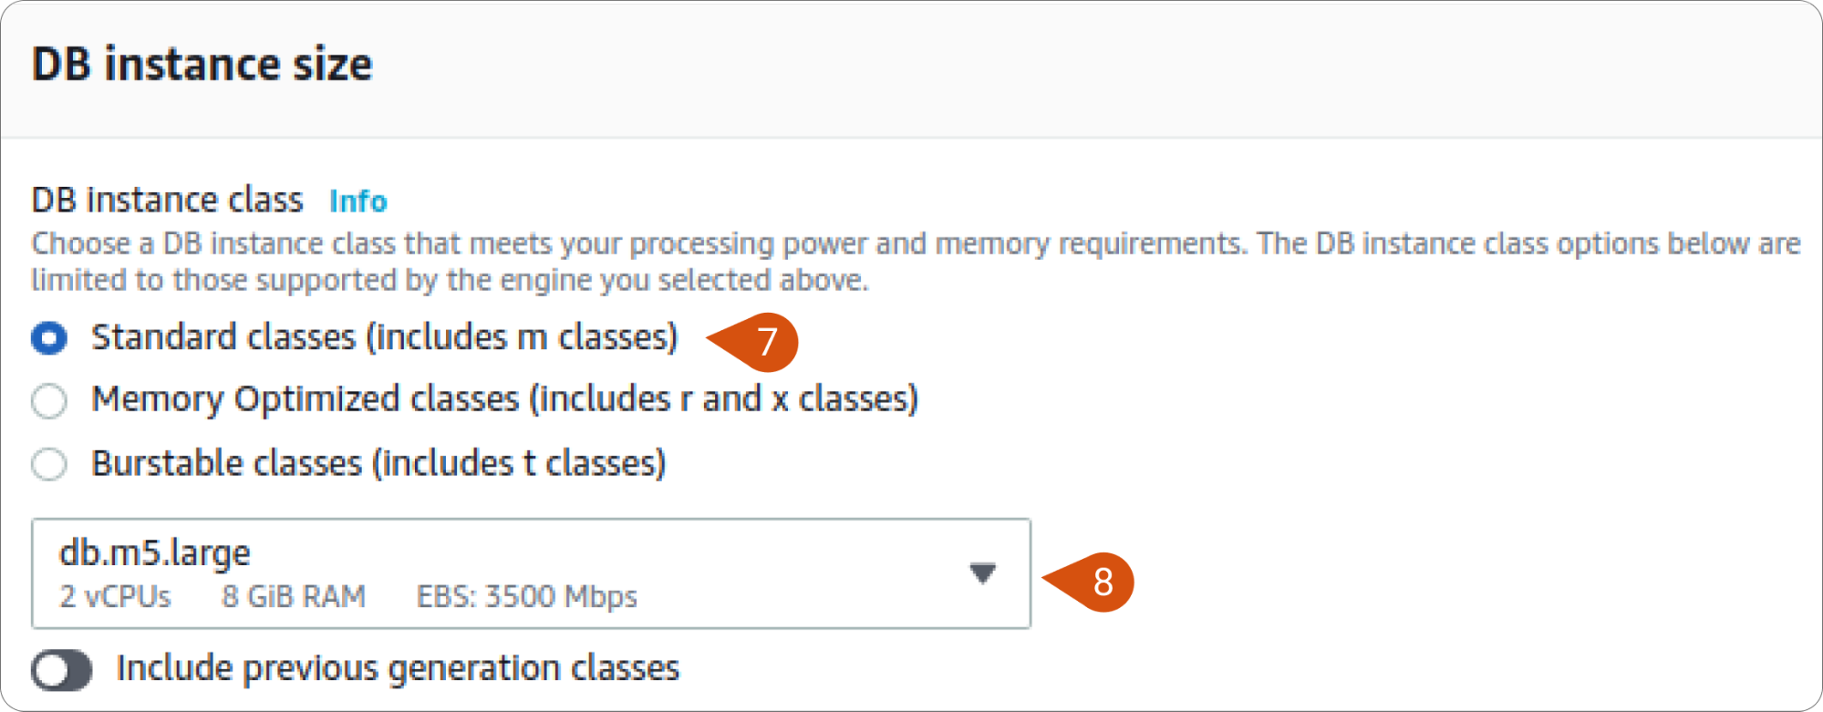Click the disclosure arrow on the instance class box

[x=982, y=574]
